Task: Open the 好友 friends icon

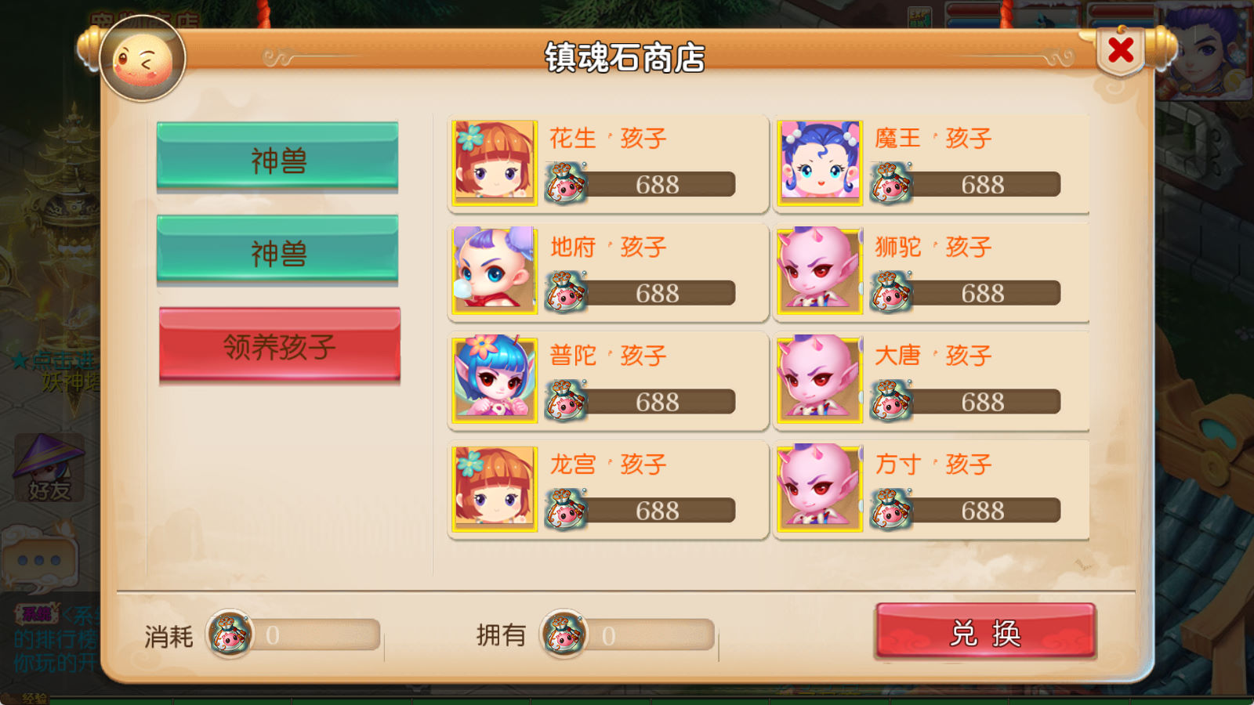Action: coord(49,468)
